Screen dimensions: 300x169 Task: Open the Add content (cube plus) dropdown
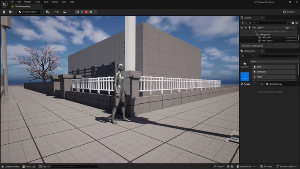coord(48,12)
